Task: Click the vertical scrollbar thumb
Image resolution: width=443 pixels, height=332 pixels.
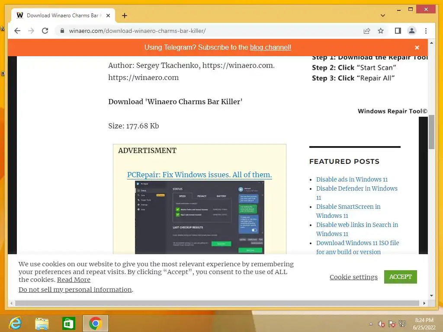Action: (431, 132)
